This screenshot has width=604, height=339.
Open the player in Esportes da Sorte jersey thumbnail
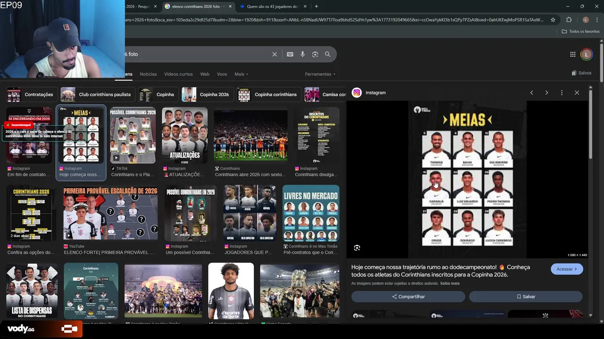click(231, 291)
